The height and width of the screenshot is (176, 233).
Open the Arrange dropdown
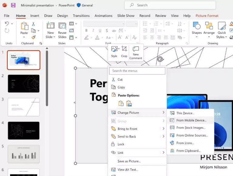[x=209, y=30]
